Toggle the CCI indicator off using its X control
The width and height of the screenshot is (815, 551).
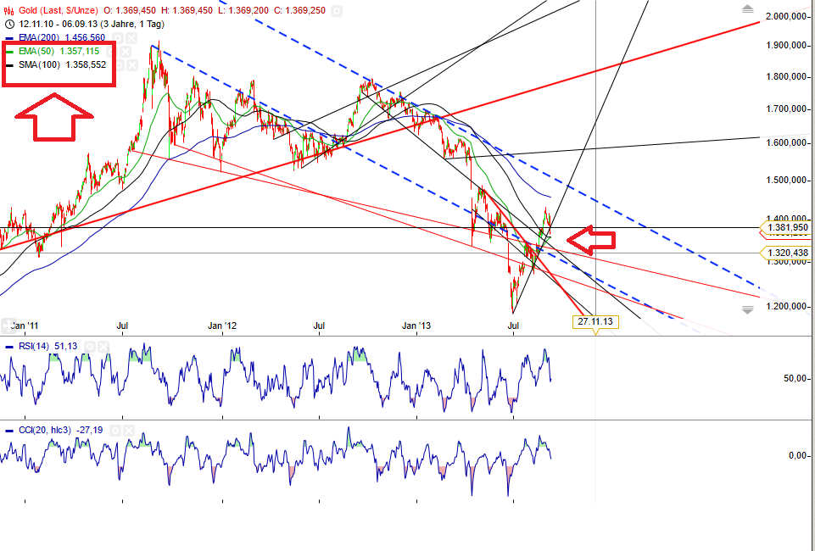pyautogui.click(x=129, y=431)
